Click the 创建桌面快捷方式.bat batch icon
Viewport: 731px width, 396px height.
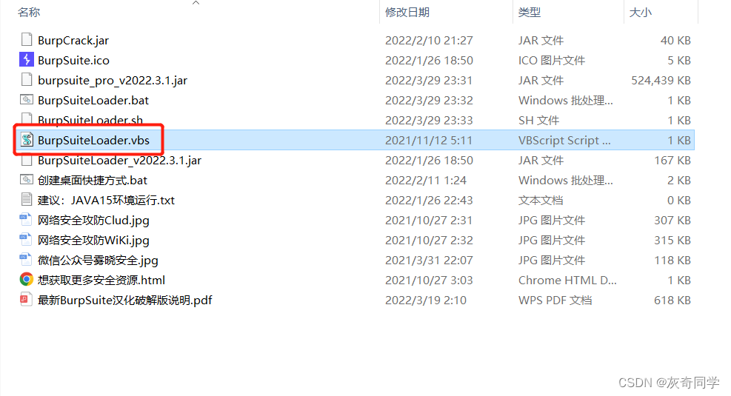[x=27, y=179]
